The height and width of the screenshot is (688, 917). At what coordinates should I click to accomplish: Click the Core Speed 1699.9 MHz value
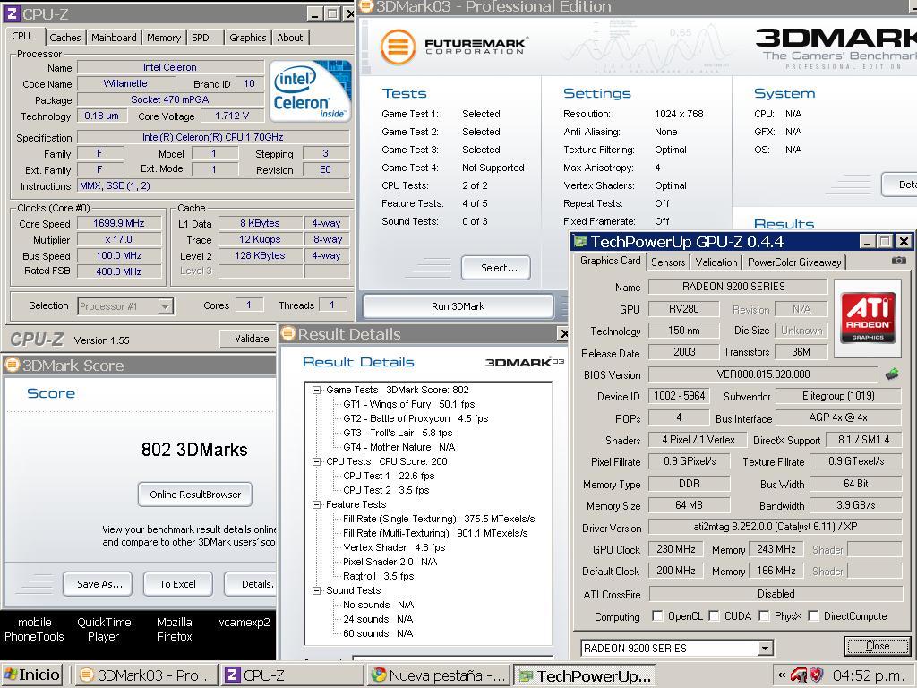click(x=119, y=223)
